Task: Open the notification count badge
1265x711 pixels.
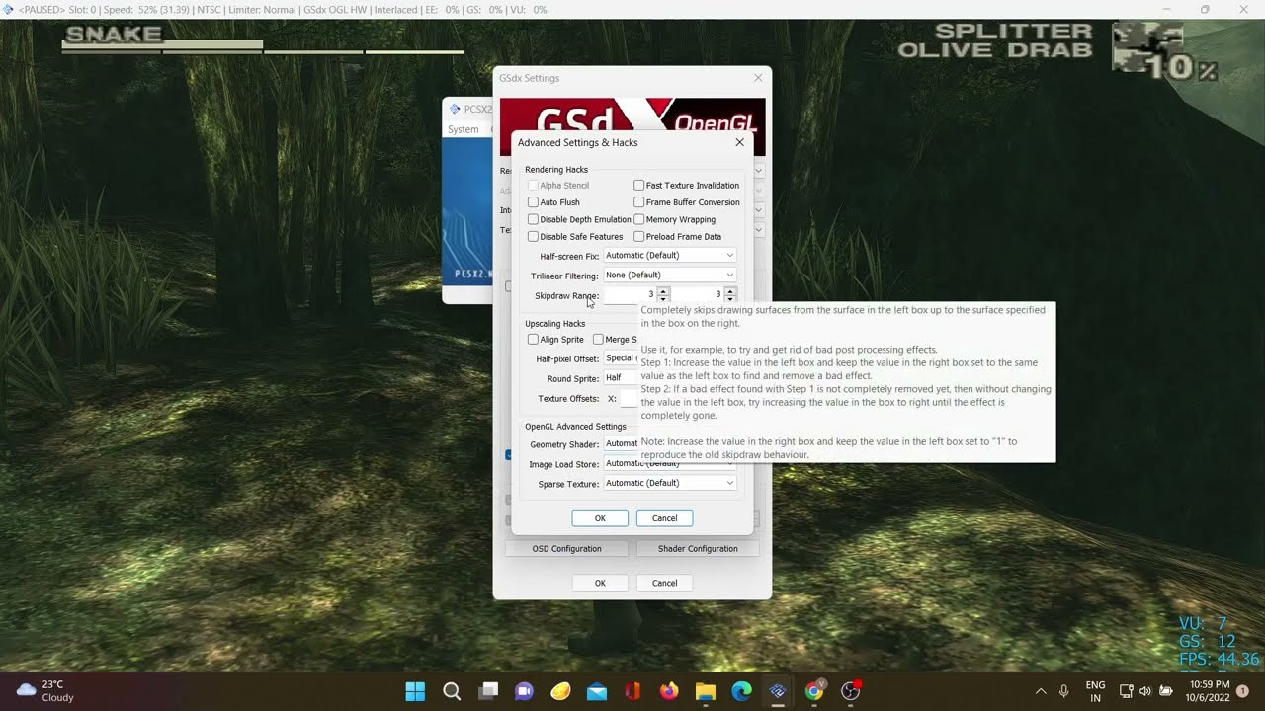Action: tap(1243, 691)
